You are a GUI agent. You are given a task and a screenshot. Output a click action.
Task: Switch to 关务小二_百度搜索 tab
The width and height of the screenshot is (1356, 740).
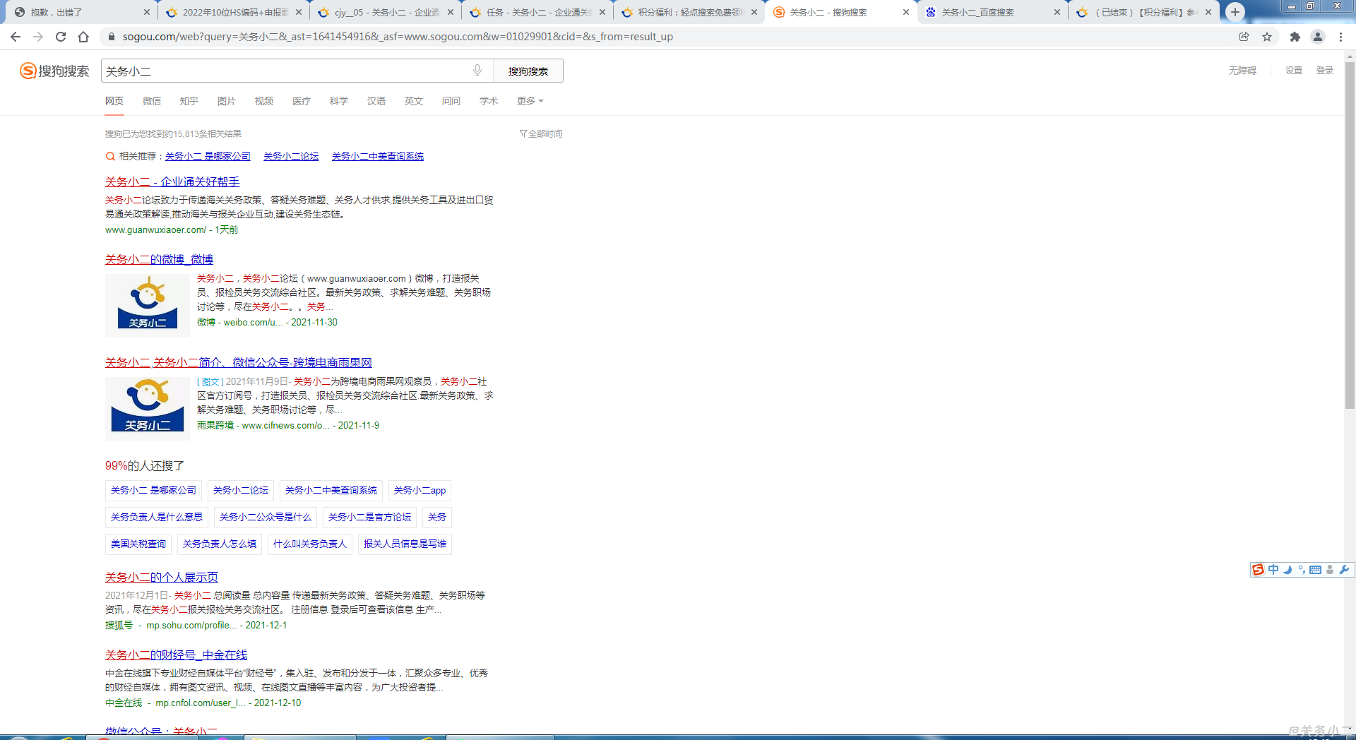pos(993,12)
